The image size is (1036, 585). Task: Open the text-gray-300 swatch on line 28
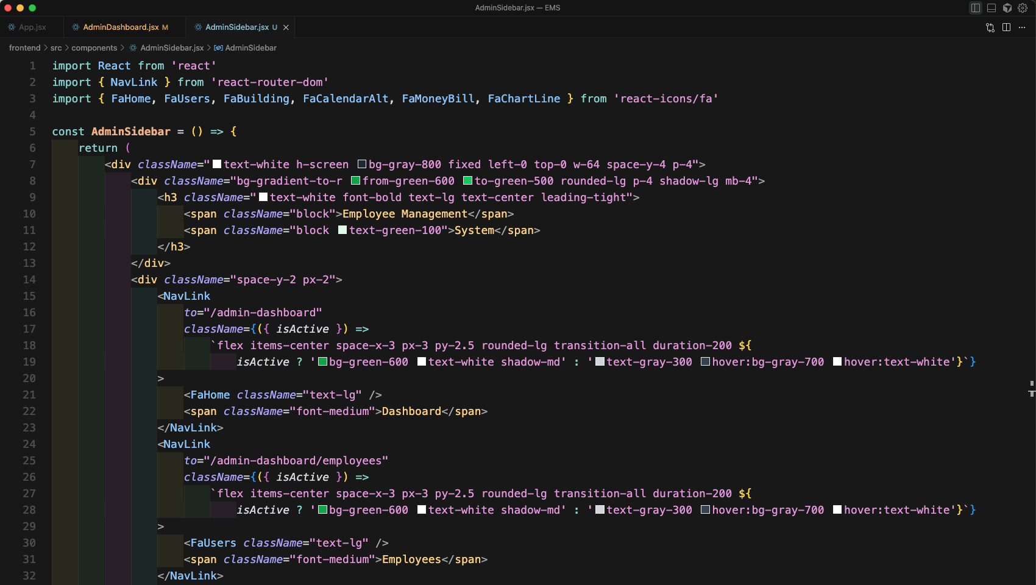(600, 510)
